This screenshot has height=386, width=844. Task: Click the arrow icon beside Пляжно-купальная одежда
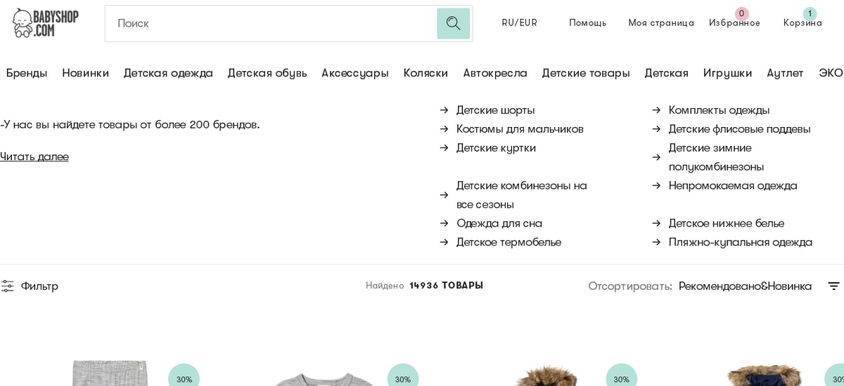tap(656, 242)
